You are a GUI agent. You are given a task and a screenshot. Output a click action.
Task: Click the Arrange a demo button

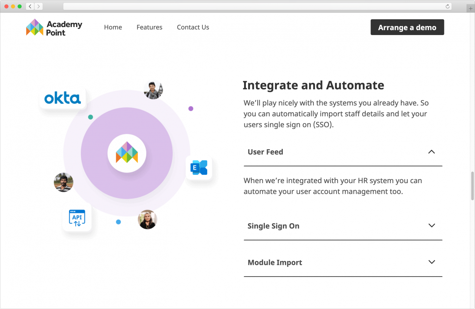[x=407, y=27]
